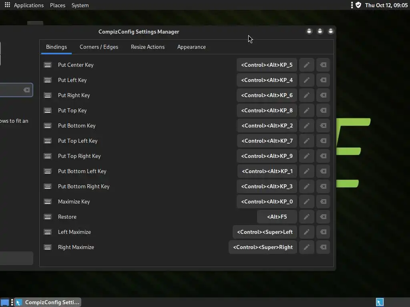This screenshot has width=410, height=307.
Task: Click the <Control><Alt>KP_2 shortcut button
Action: pyautogui.click(x=267, y=126)
